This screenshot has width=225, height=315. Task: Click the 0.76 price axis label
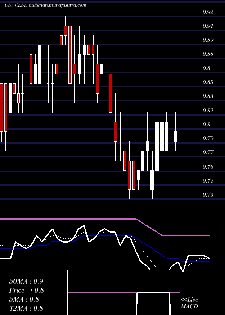(x=208, y=167)
